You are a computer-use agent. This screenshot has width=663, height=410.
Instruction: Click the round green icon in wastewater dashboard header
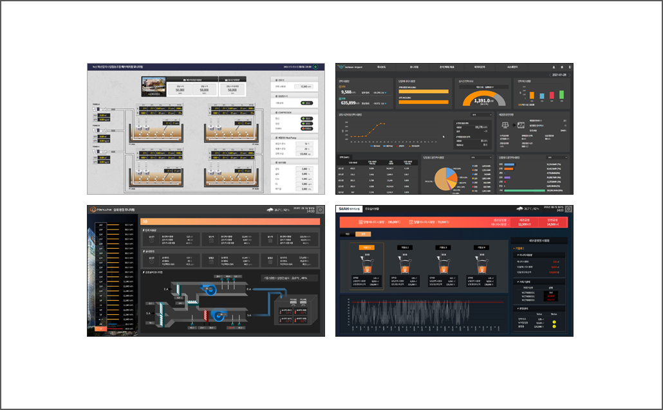[315, 67]
